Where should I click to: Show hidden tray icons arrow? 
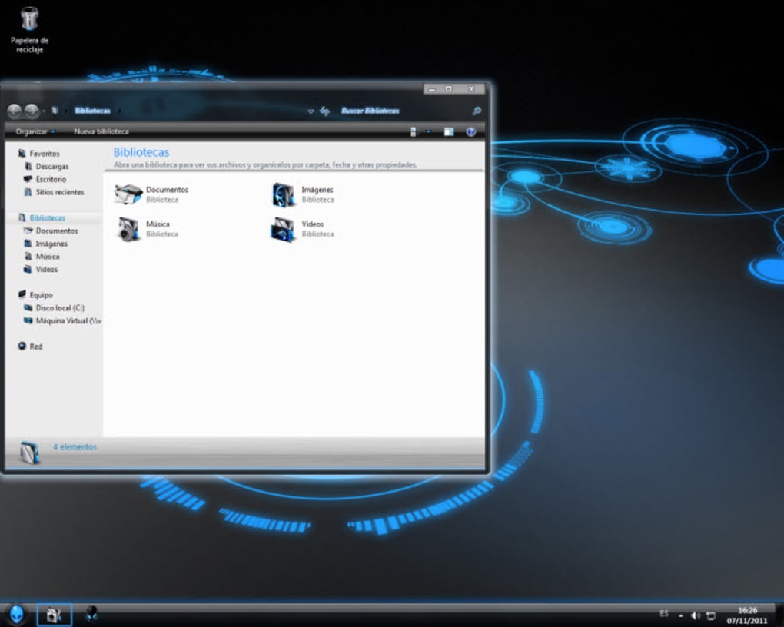680,615
